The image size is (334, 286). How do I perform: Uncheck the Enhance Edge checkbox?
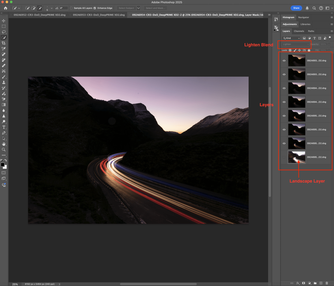click(x=95, y=8)
